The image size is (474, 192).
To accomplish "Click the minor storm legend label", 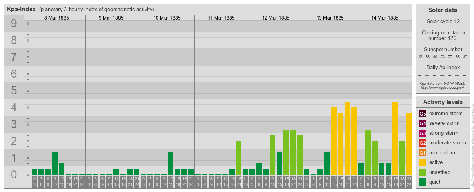I will tap(443, 152).
